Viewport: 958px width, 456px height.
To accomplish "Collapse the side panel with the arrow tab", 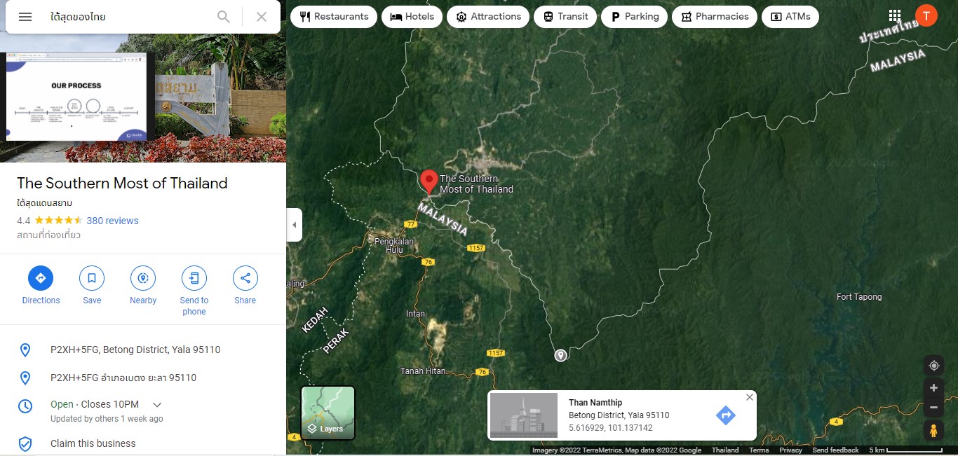I will pyautogui.click(x=295, y=225).
